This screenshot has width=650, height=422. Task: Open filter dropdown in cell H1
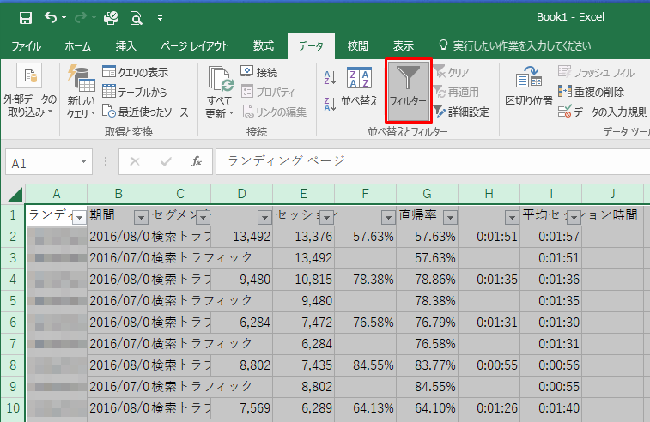pos(512,217)
